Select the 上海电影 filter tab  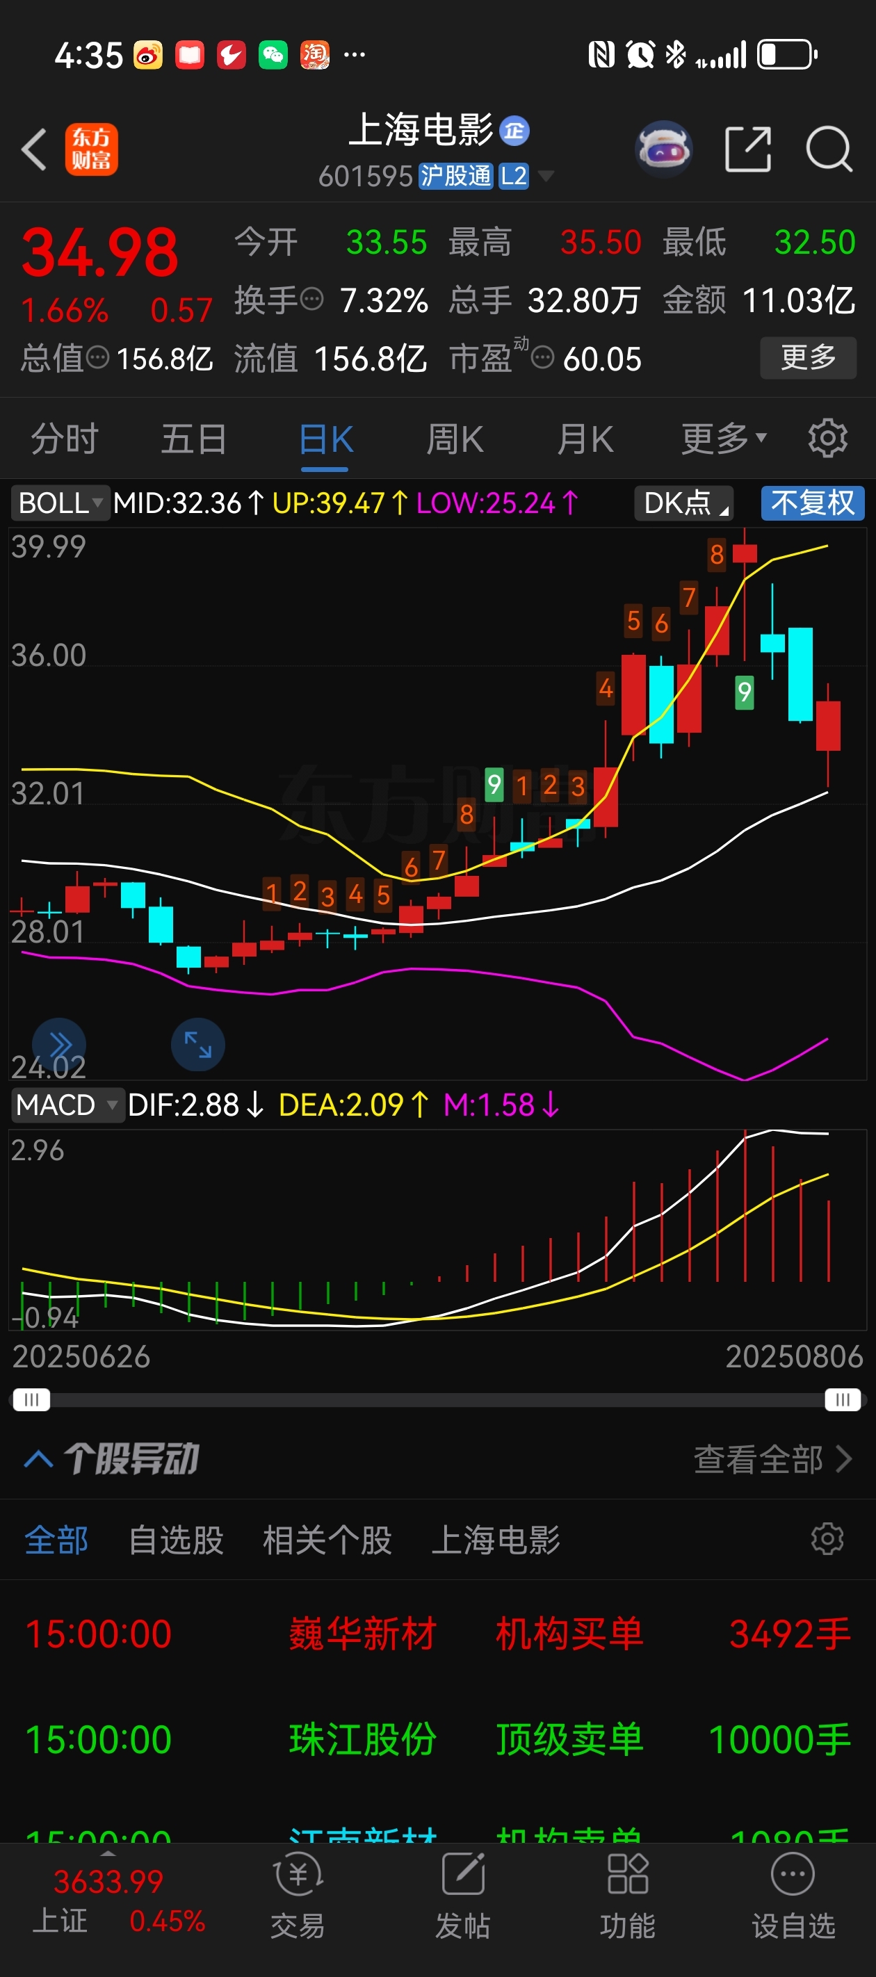point(495,1540)
